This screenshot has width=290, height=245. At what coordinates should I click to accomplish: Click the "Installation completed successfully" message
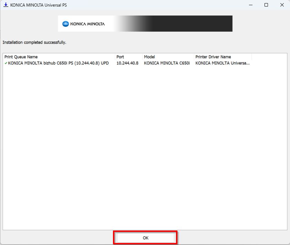coord(34,42)
